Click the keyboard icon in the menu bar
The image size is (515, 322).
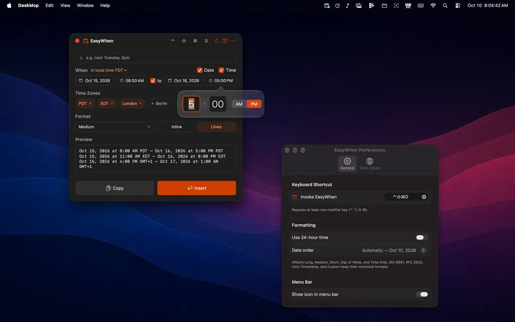[x=420, y=5]
